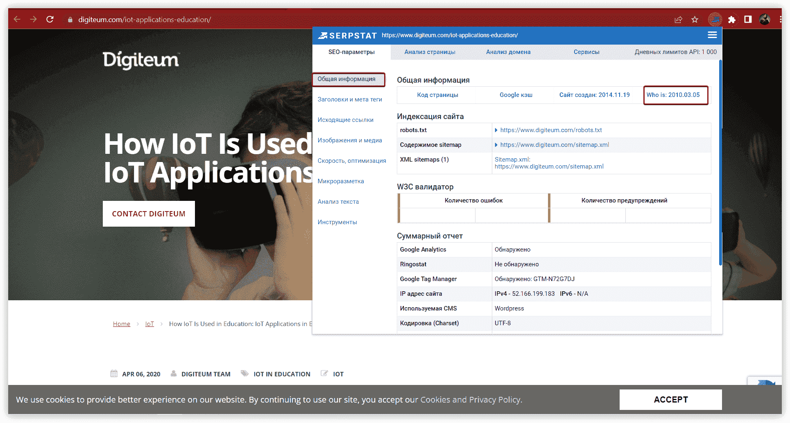Click the Google Analytics Обнаружено value
Screen dimensions: 790x423
click(512, 250)
